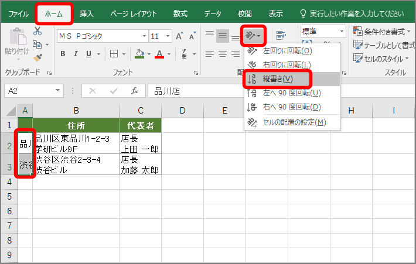Toggle Bold formatting

click(x=63, y=54)
